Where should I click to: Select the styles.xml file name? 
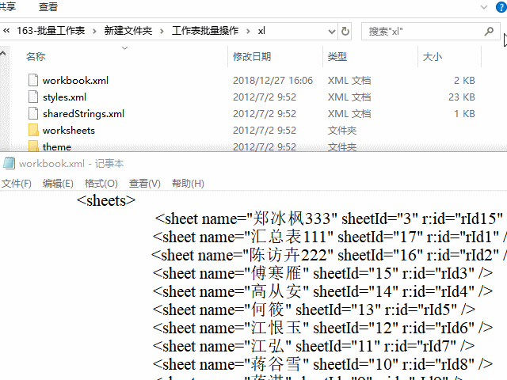(65, 97)
